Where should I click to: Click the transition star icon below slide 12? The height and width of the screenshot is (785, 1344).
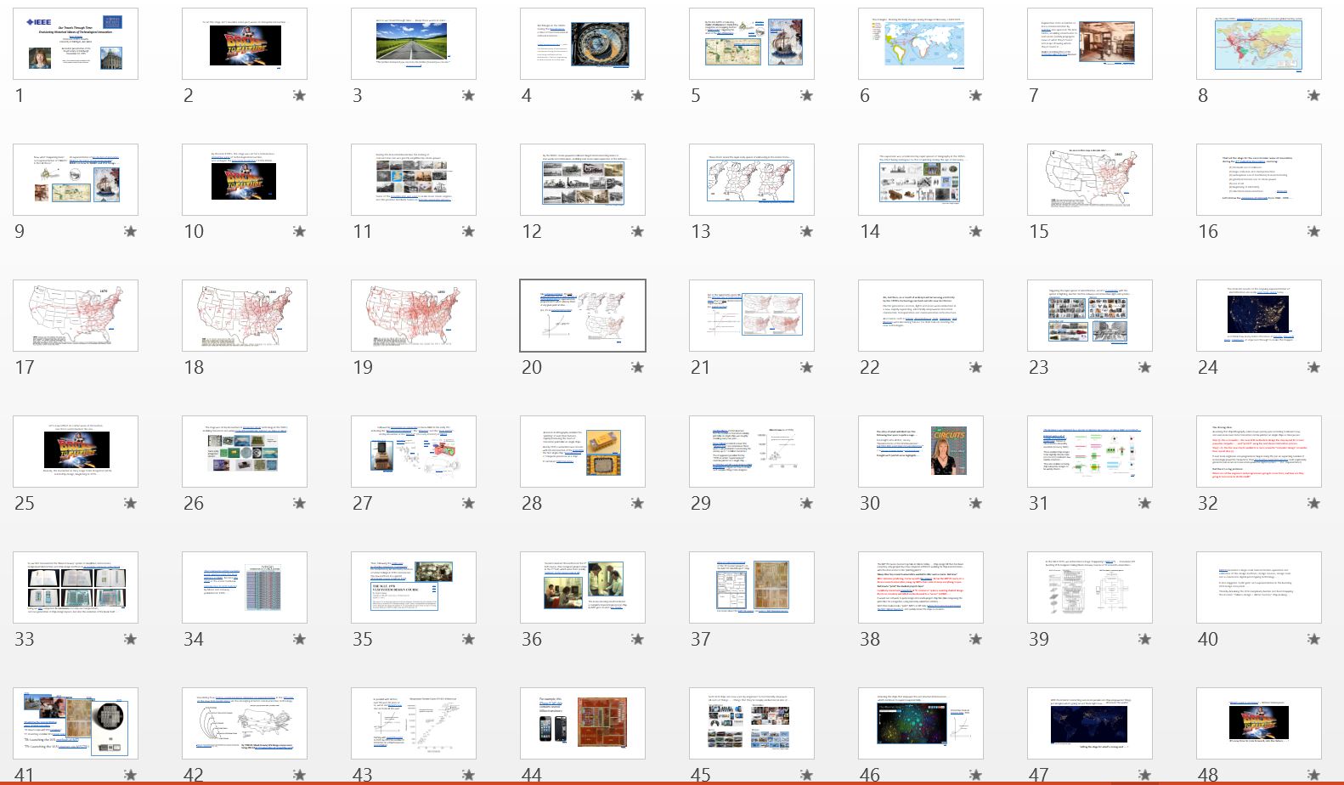click(x=637, y=232)
